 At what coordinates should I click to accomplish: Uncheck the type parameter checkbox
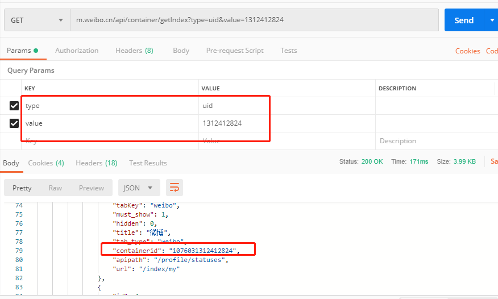click(14, 106)
